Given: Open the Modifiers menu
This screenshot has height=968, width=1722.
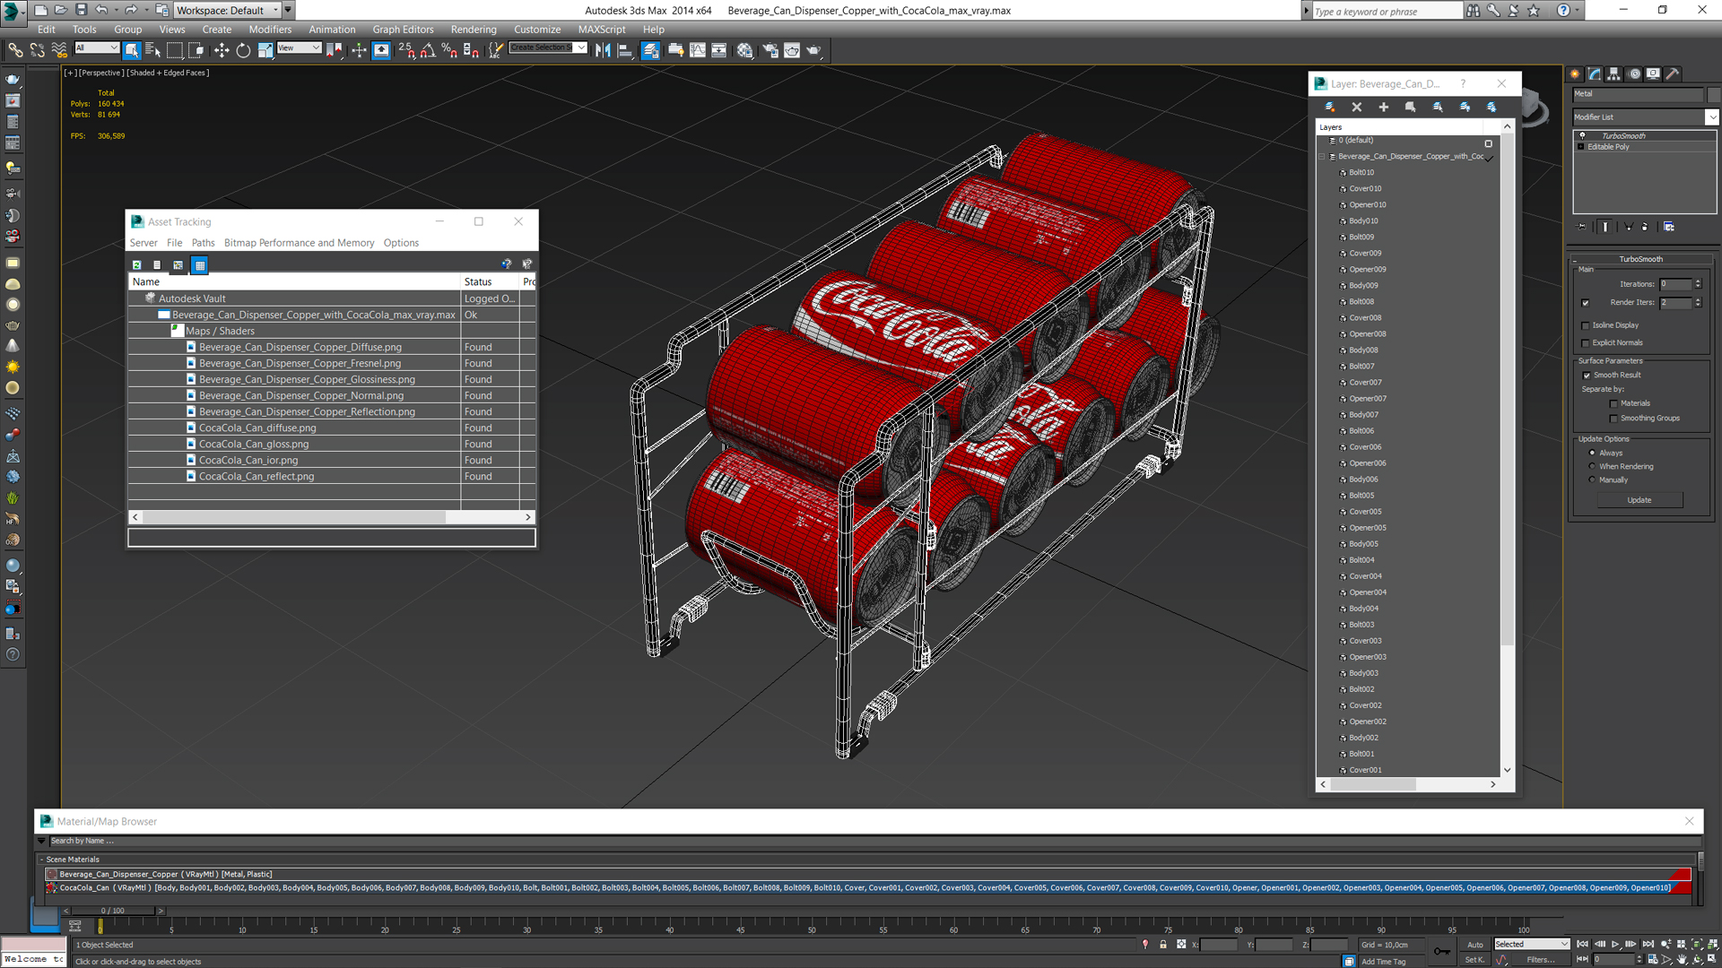Looking at the screenshot, I should point(270,29).
